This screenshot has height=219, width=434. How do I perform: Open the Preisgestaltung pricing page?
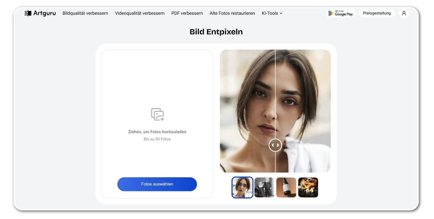point(377,13)
